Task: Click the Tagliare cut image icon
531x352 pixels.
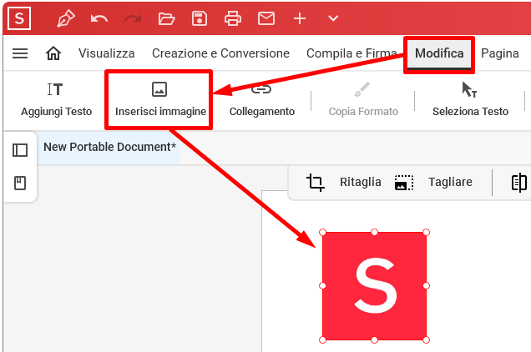Action: coord(404,183)
